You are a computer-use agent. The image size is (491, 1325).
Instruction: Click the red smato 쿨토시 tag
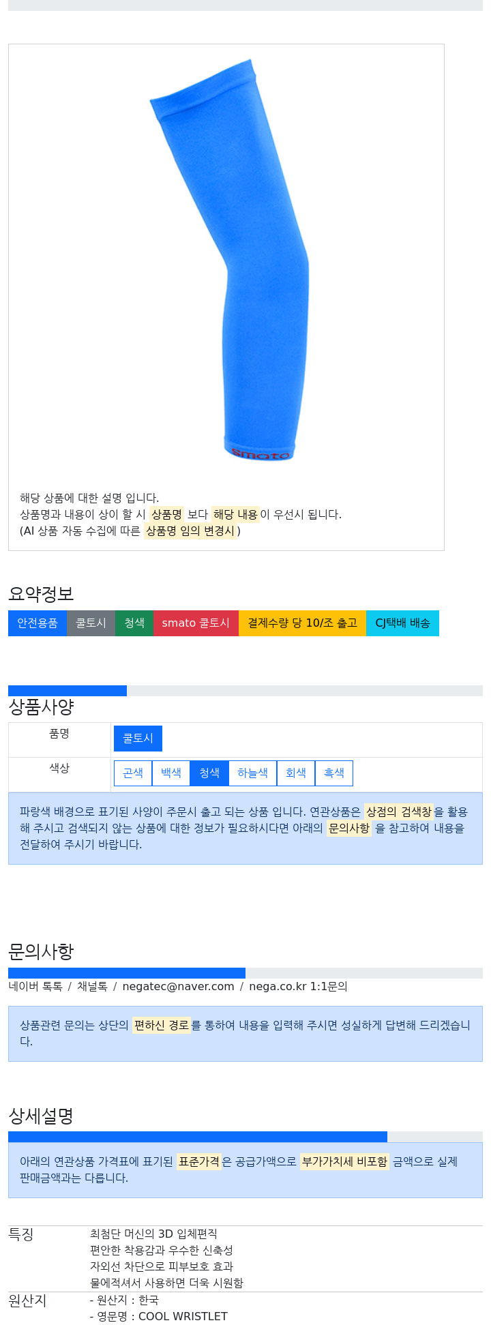point(196,623)
